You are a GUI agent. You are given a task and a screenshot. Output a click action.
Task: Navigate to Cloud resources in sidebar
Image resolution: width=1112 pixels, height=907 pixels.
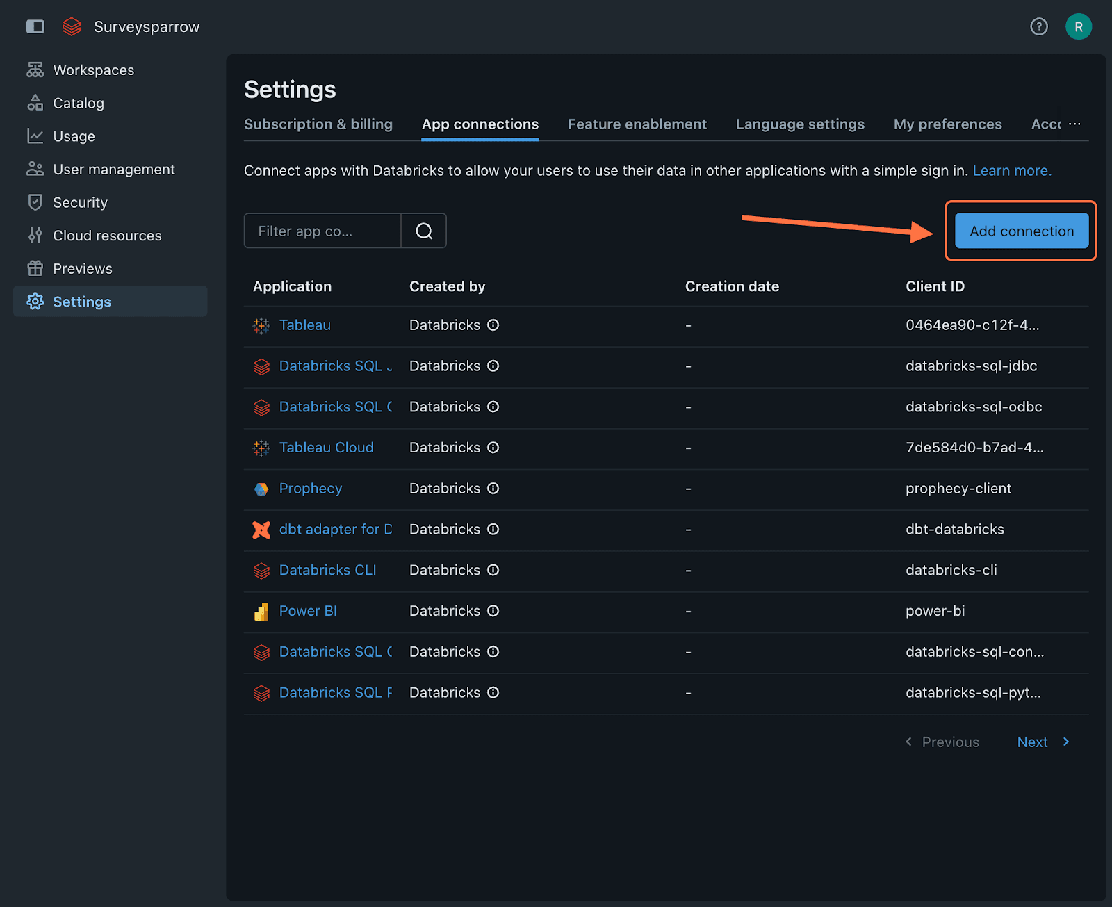pos(107,236)
